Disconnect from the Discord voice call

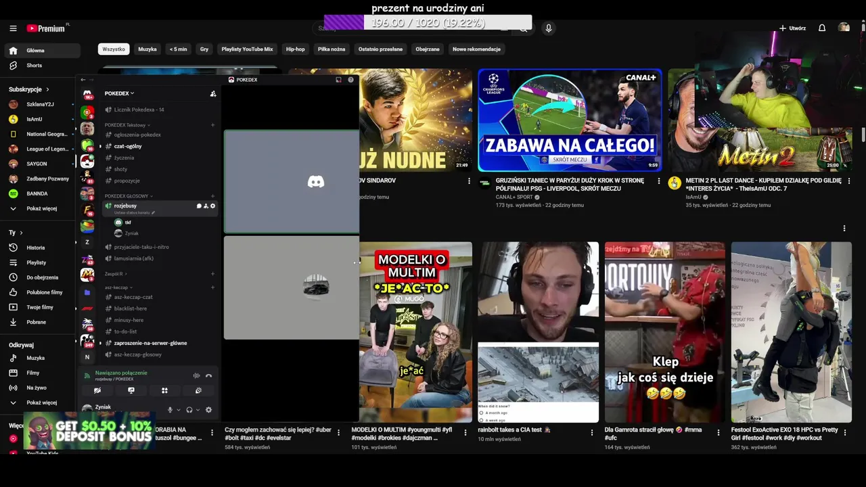208,375
